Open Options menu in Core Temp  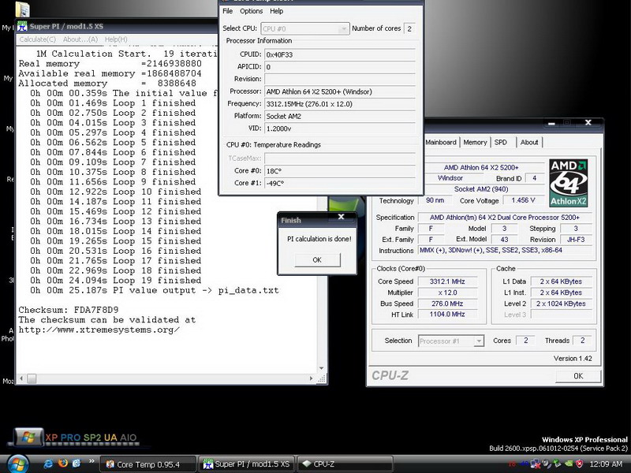coord(251,11)
